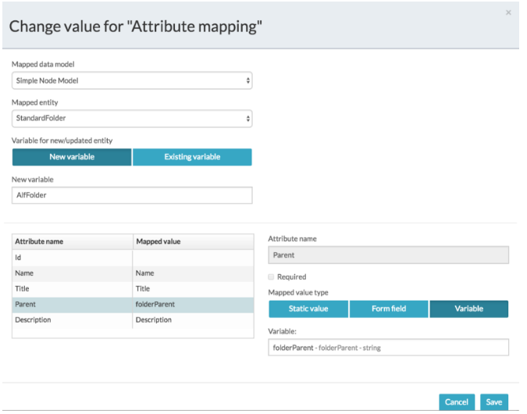The height and width of the screenshot is (414, 527).
Task: Select the Parent attribute row
Action: point(133,305)
